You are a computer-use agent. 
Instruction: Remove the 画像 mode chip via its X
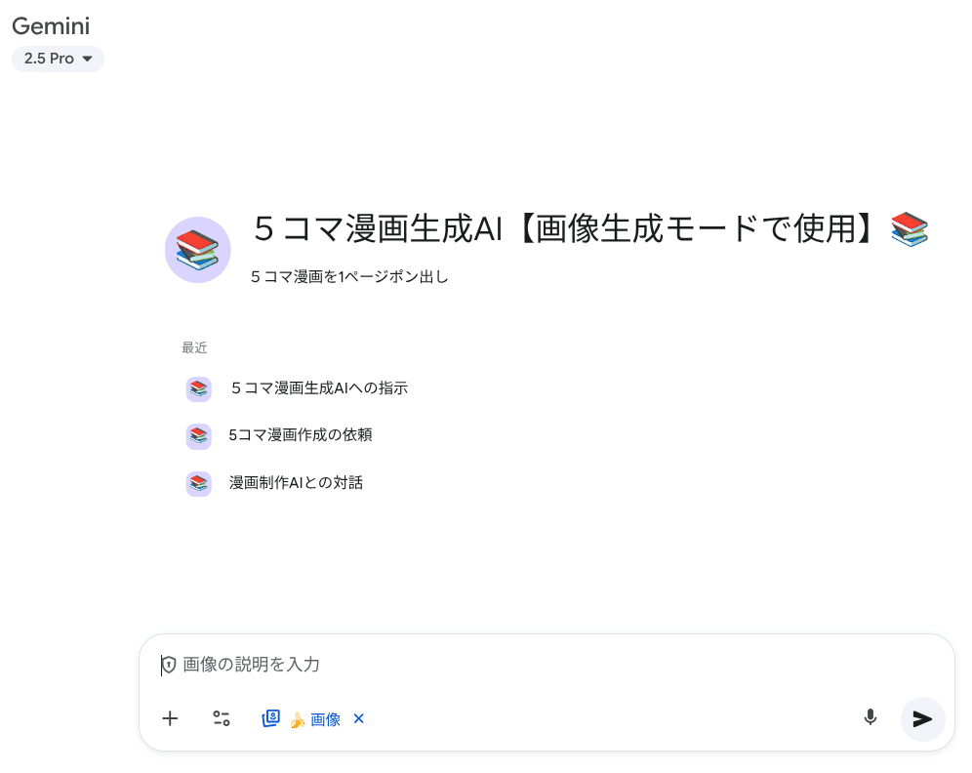[358, 719]
